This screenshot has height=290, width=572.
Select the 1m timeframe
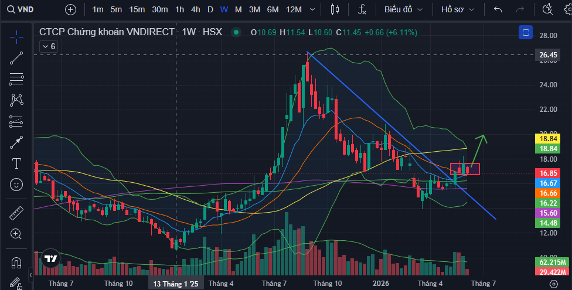(98, 9)
